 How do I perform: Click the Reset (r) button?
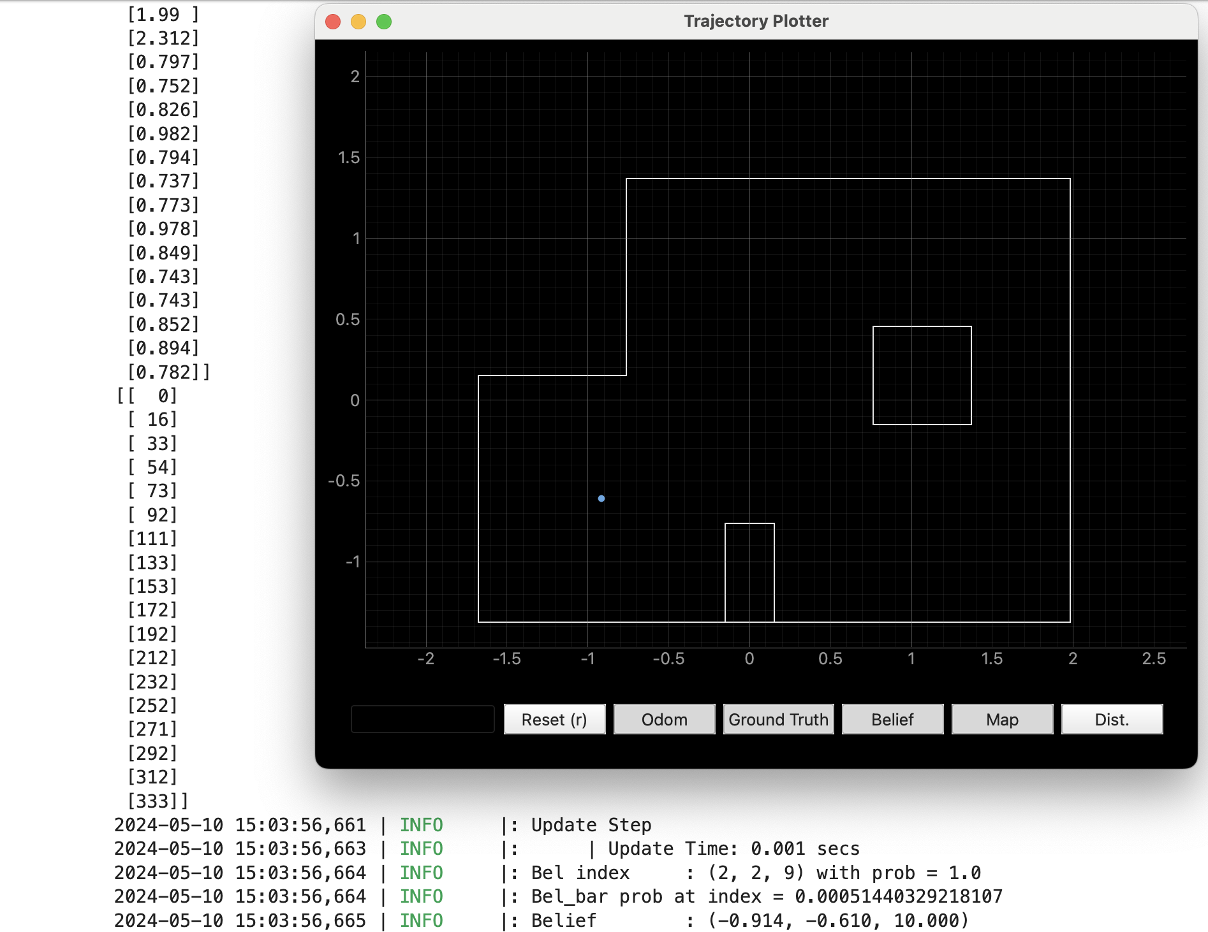[x=554, y=719]
